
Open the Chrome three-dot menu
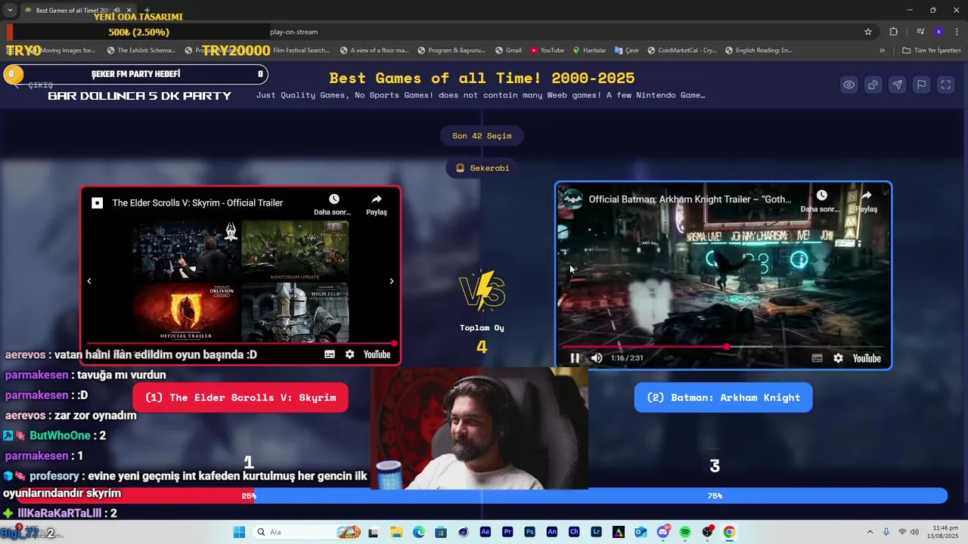tap(957, 32)
